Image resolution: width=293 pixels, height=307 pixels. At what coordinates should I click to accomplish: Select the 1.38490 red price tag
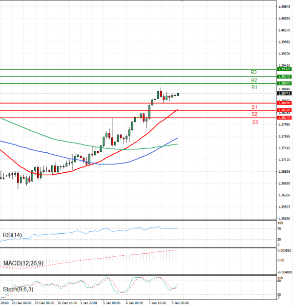(284, 103)
